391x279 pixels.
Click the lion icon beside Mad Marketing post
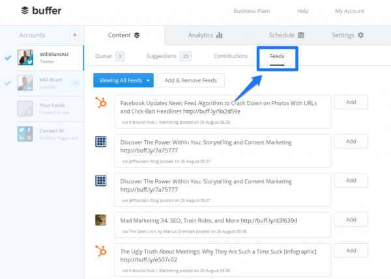point(101,220)
